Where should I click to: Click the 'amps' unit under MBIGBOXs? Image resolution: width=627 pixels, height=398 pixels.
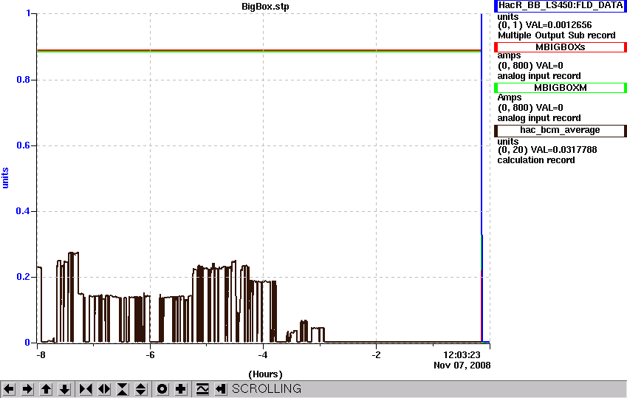[x=509, y=55]
